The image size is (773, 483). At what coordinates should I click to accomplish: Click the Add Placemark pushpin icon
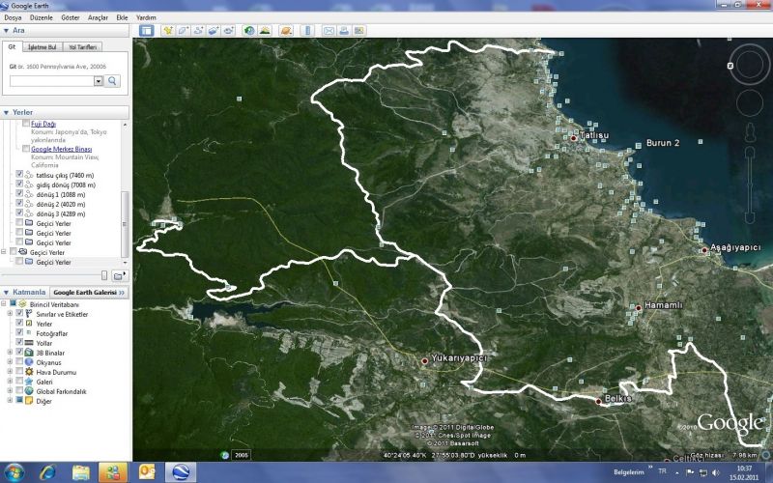coord(168,30)
